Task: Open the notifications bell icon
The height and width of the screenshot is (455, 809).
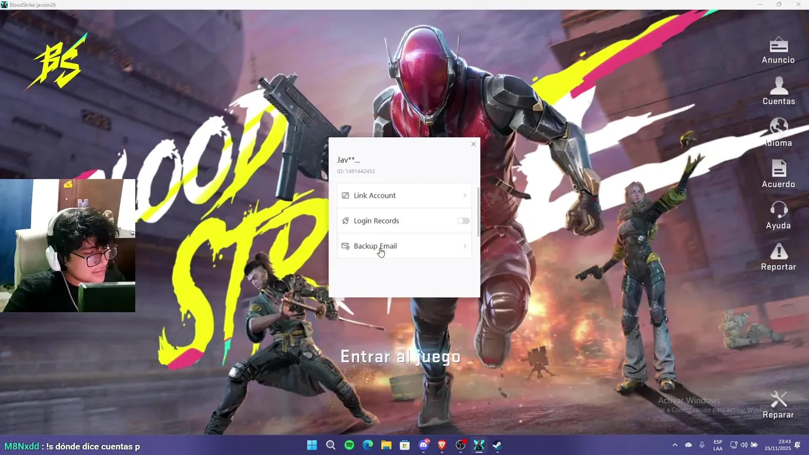Action: [x=798, y=445]
